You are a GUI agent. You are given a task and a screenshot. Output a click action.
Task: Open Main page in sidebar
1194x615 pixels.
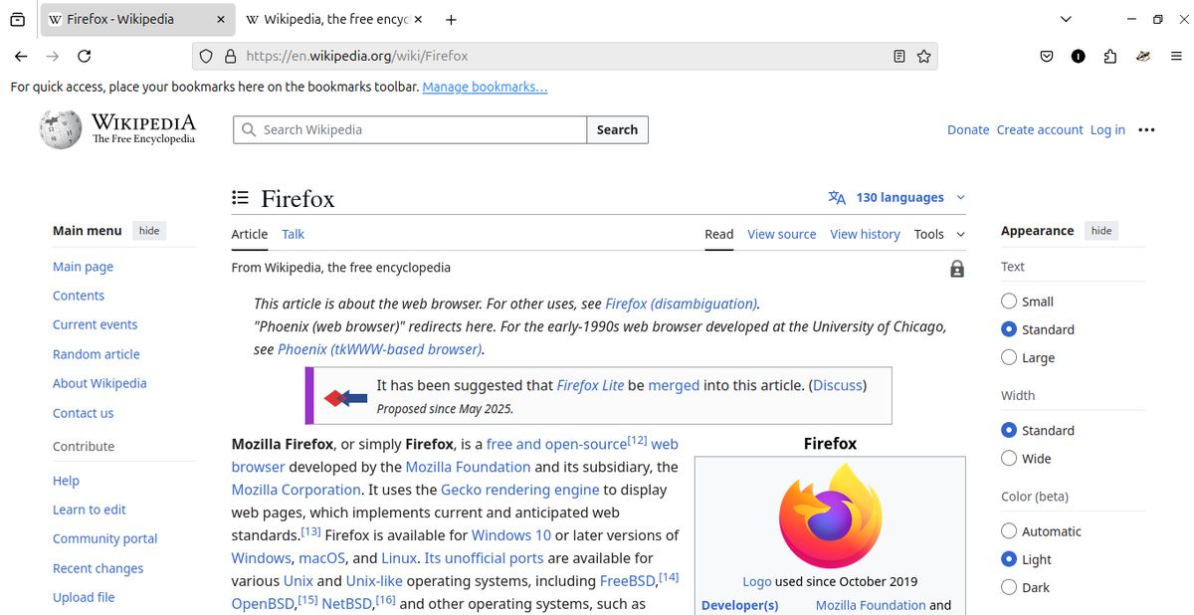(83, 267)
